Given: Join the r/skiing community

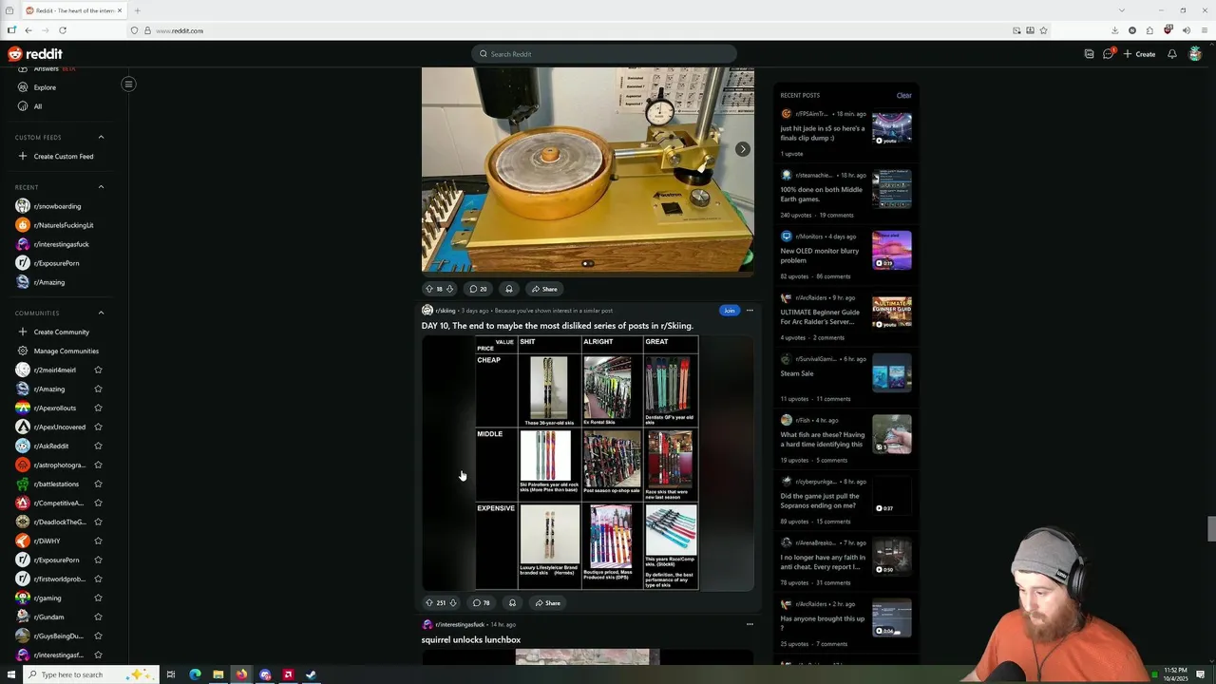Looking at the screenshot, I should (729, 311).
